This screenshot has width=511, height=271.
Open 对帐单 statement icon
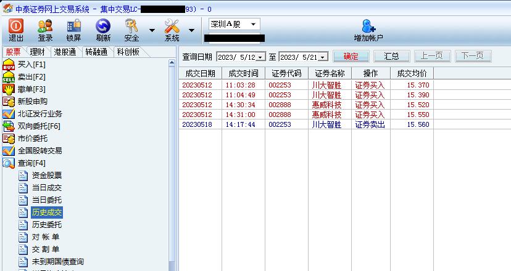tap(23, 237)
